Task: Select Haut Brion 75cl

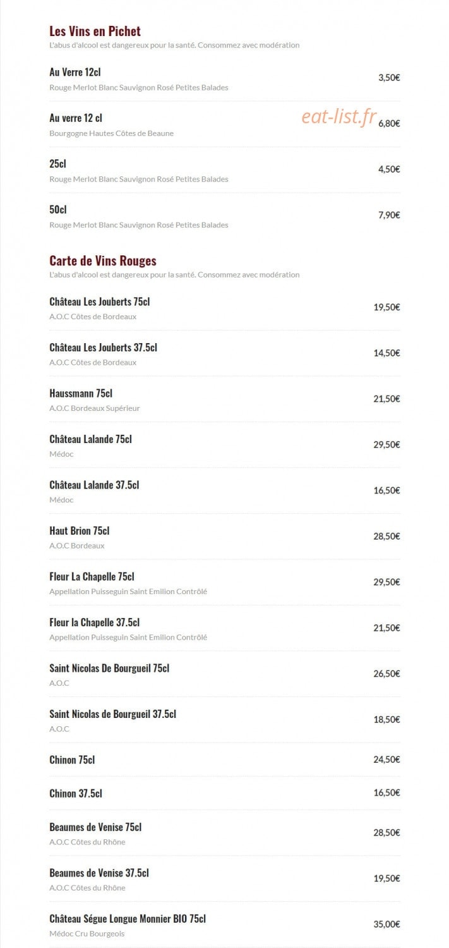Action: (225, 537)
